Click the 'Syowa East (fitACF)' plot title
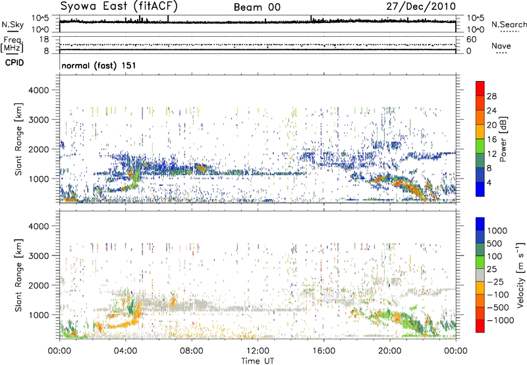Viewport: 527px width, 365px height. 119,6
